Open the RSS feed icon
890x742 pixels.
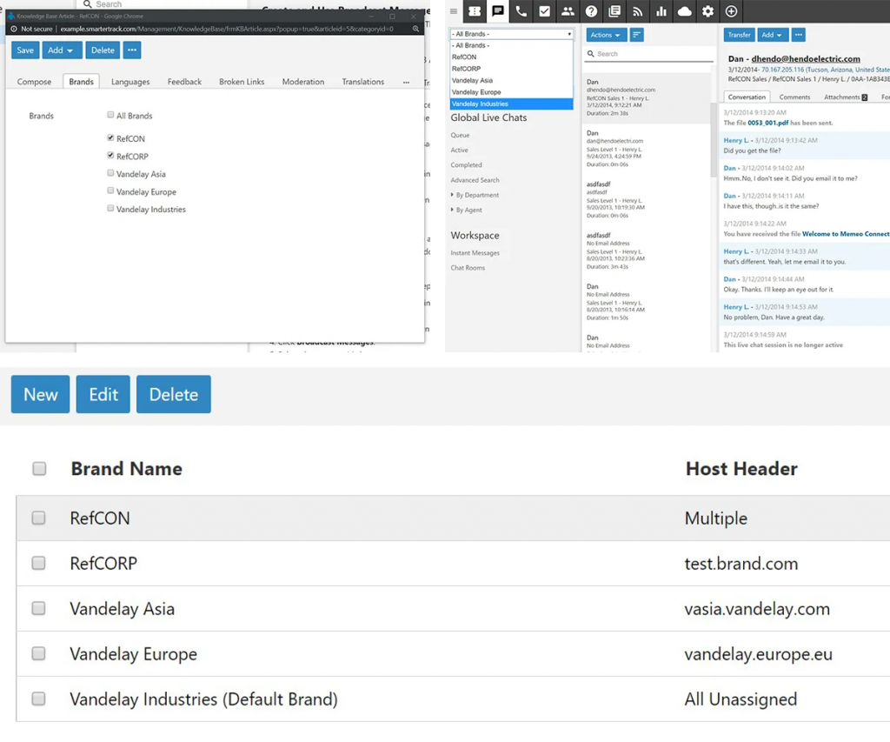637,10
